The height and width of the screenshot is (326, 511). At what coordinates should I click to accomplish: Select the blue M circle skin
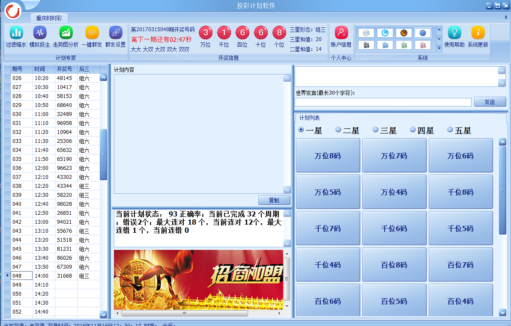tap(385, 33)
